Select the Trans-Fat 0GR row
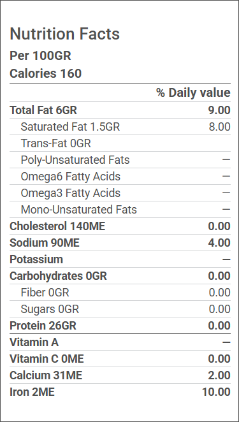Screen dimensions: 239x422 pyautogui.click(x=120, y=143)
